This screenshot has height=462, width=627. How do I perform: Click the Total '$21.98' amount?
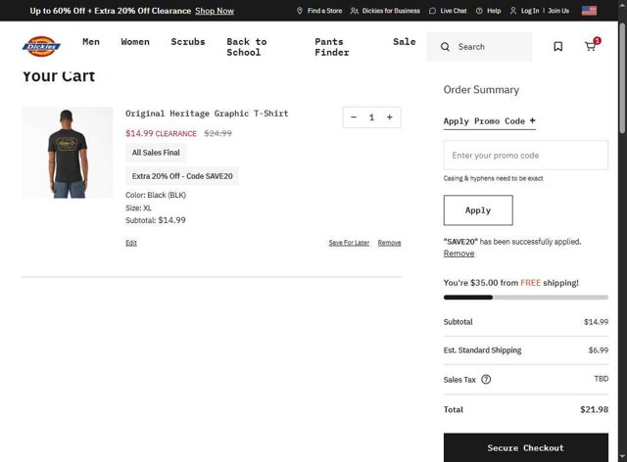(x=595, y=410)
